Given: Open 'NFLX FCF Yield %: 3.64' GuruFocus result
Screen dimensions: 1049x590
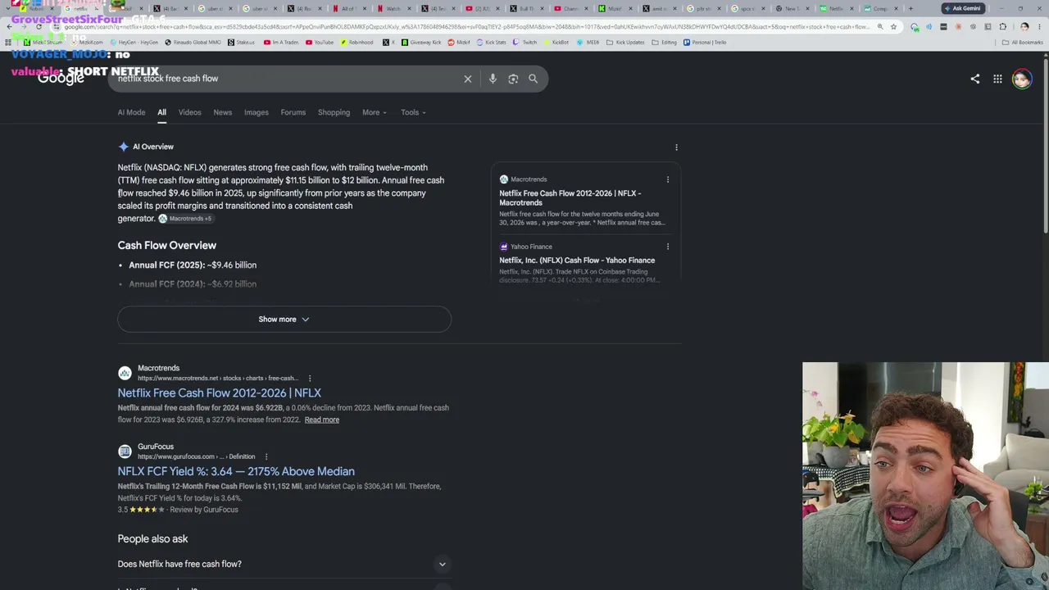Looking at the screenshot, I should tap(236, 472).
